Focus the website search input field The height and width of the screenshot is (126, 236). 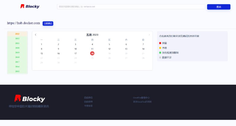pos(131,6)
